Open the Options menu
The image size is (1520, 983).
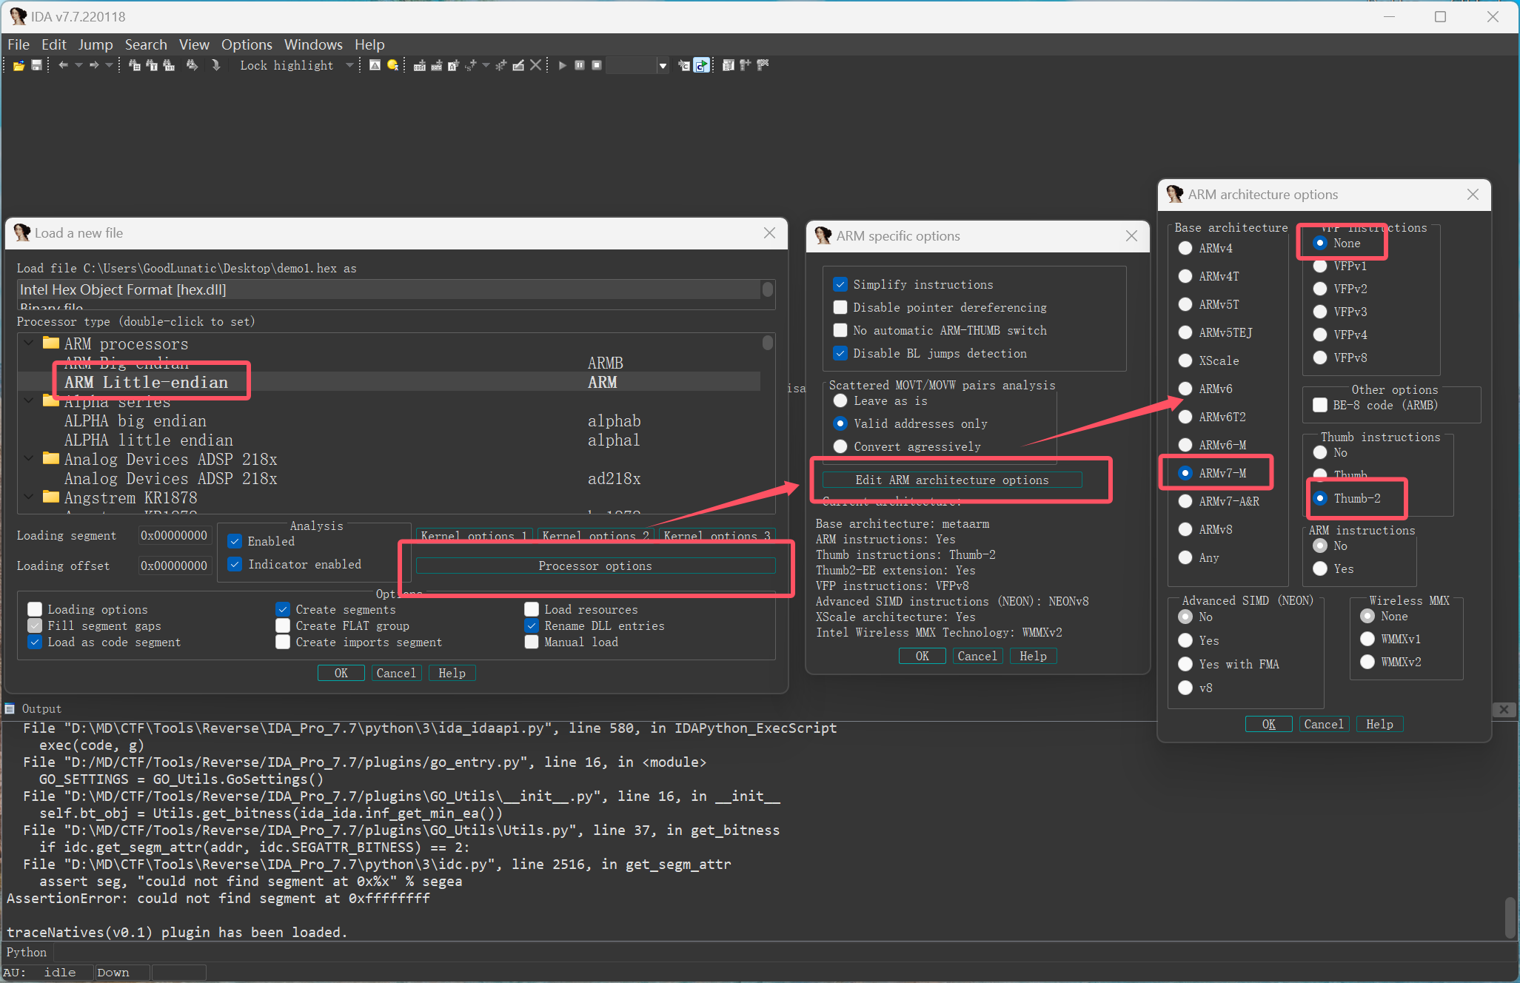click(247, 44)
